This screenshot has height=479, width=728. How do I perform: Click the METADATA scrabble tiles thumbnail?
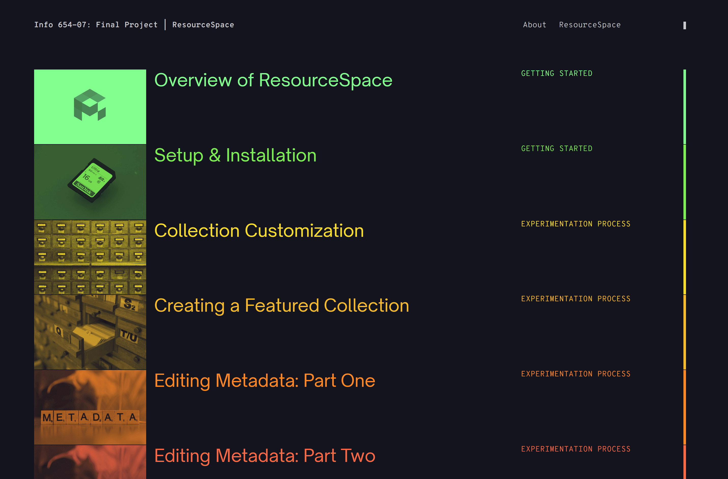(90, 407)
